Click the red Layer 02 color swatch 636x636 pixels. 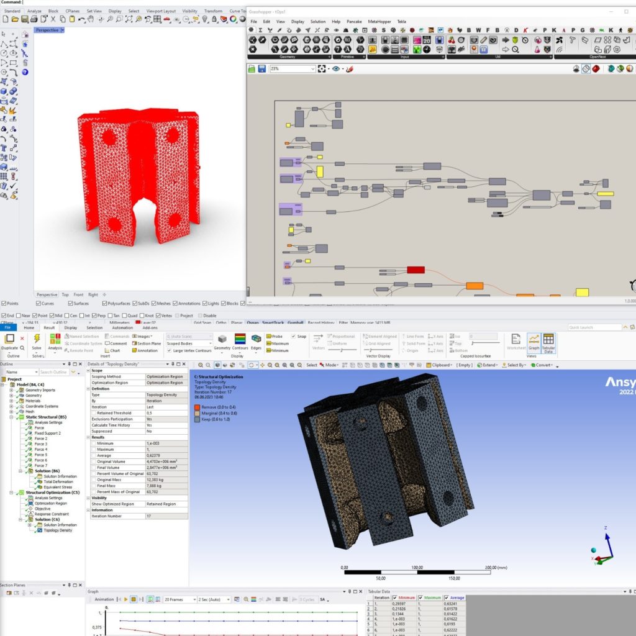tap(138, 323)
